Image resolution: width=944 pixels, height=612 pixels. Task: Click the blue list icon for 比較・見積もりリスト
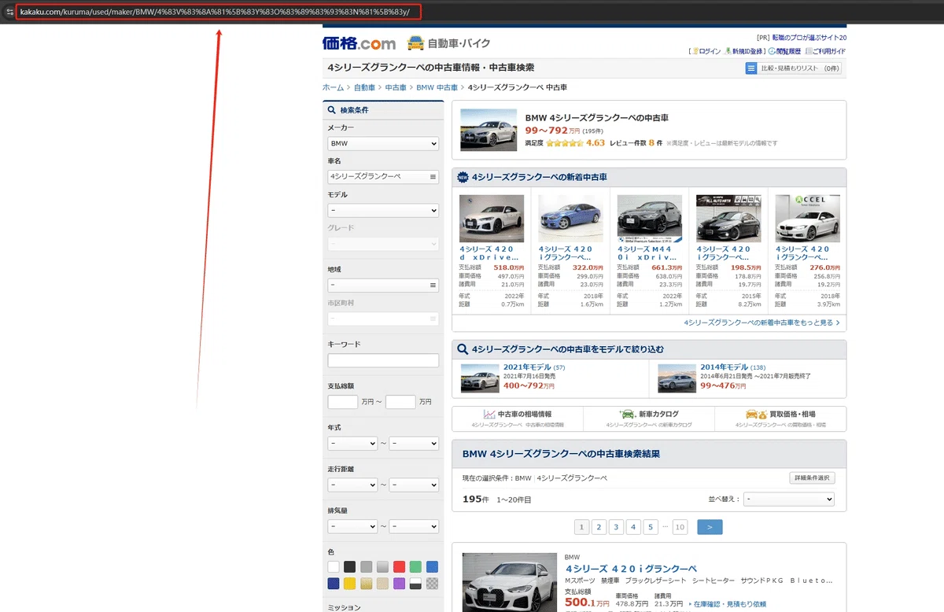coord(750,68)
